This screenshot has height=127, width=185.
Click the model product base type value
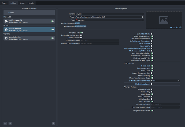(x=78, y=23)
